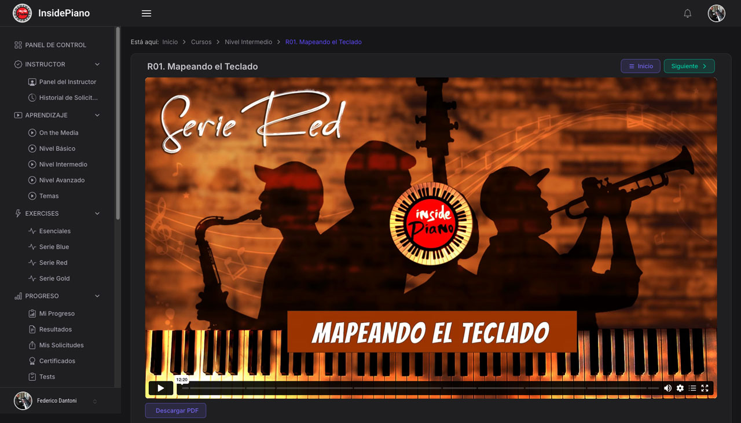
Task: Click the Historial de Solicit... clock icon
Action: pyautogui.click(x=32, y=98)
